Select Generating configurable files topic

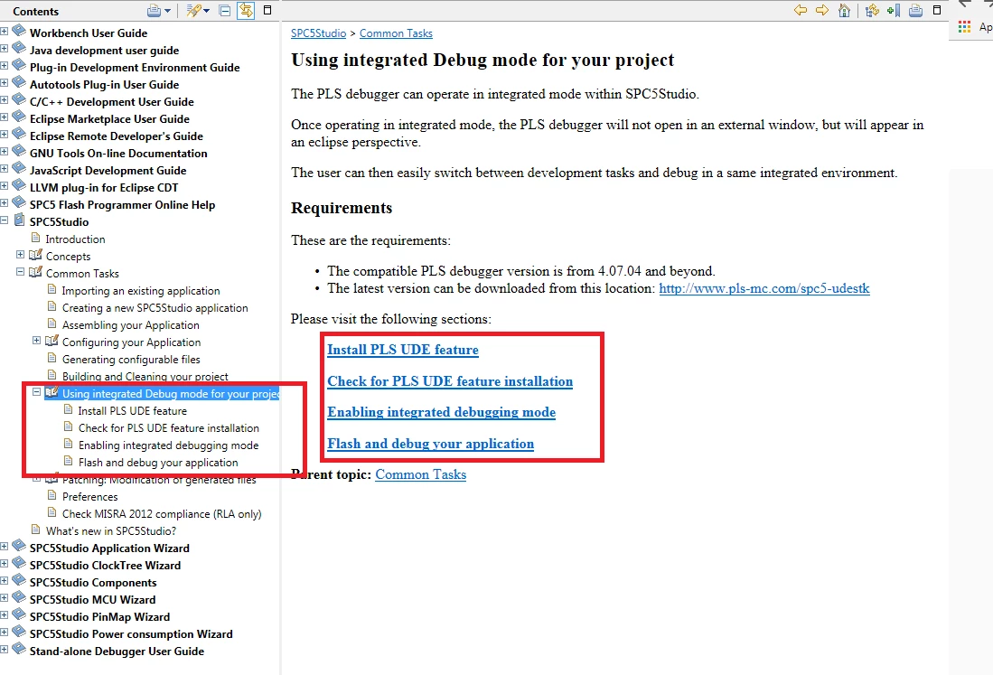(x=131, y=360)
